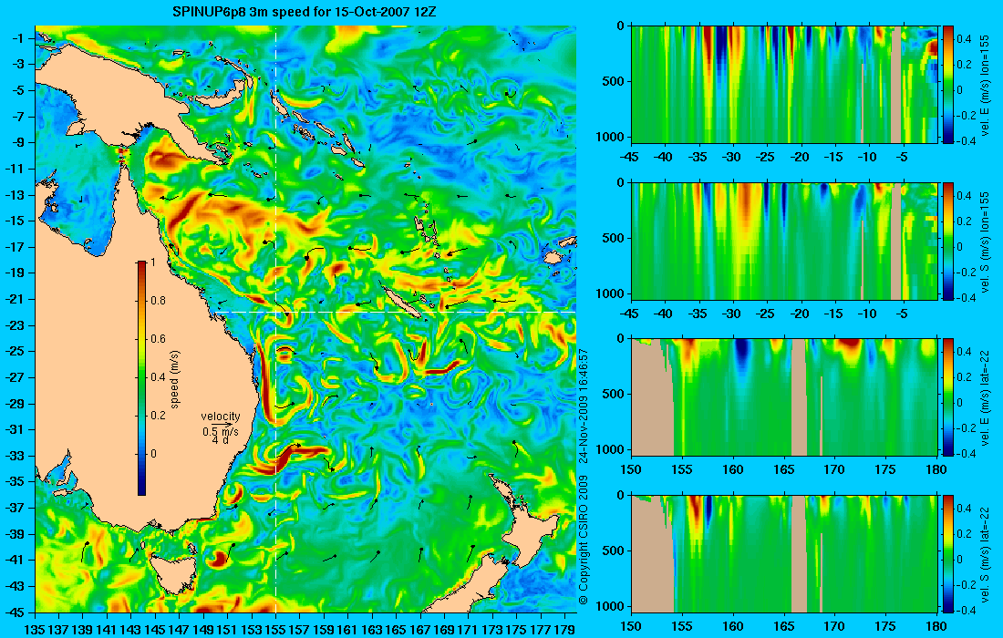Screen dimensions: 1003x638
Task: Click the "vel. E (m/s) lon=155" axis label
Action: 985,85
